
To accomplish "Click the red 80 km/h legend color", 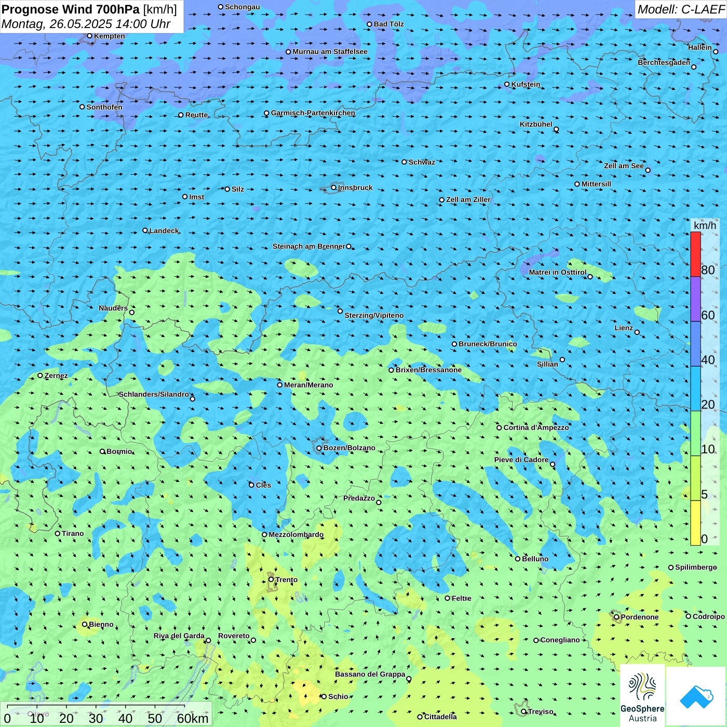I will click(695, 254).
